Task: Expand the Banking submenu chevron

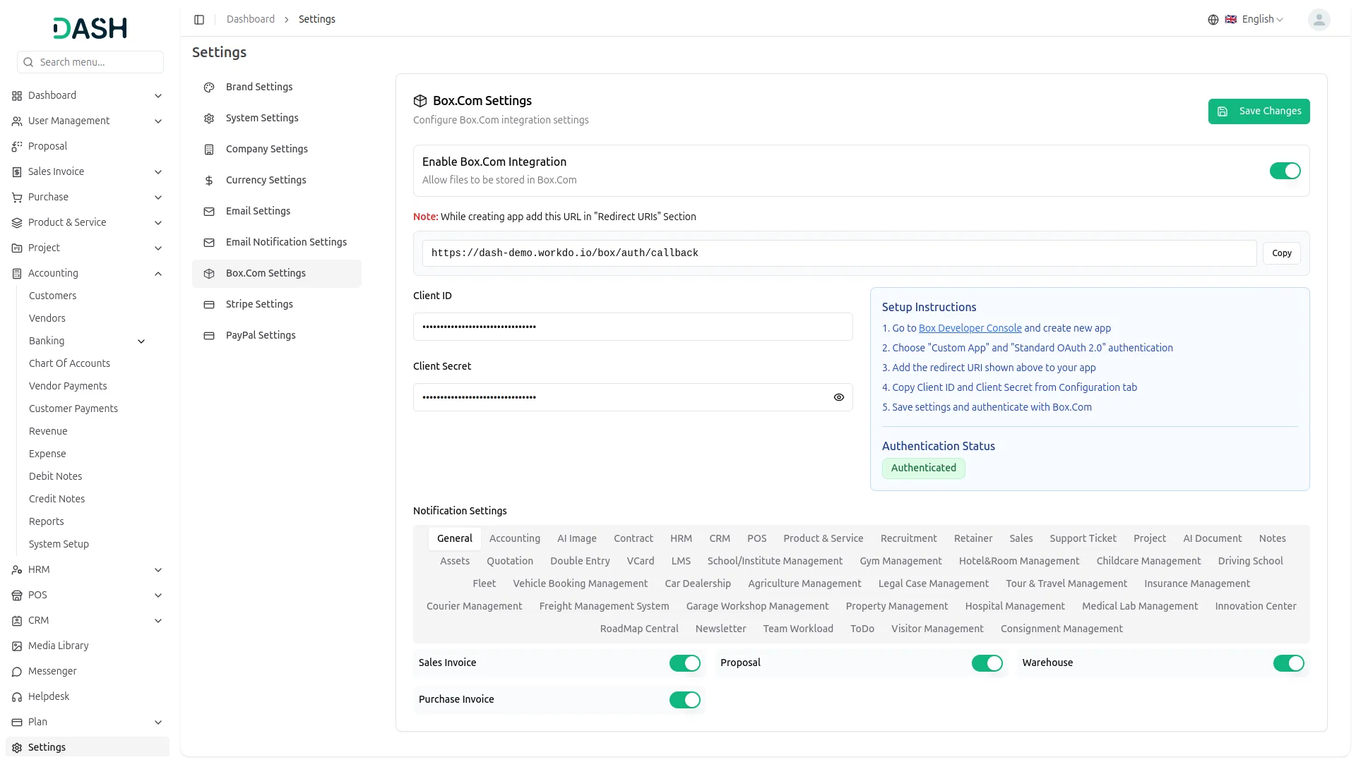Action: (x=141, y=341)
